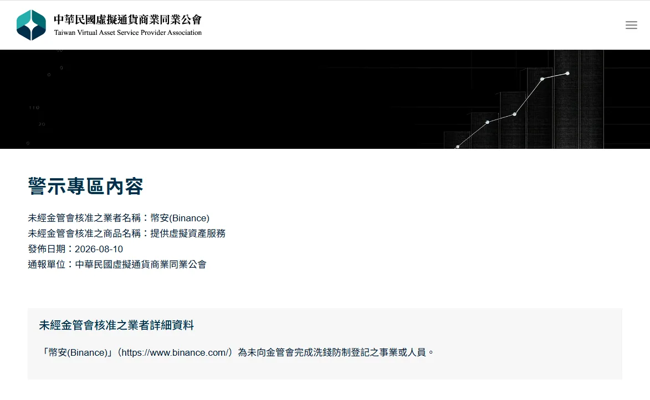The image size is (650, 400).
Task: Select the line naming 幣安(Binance) as operator
Action: point(119,218)
